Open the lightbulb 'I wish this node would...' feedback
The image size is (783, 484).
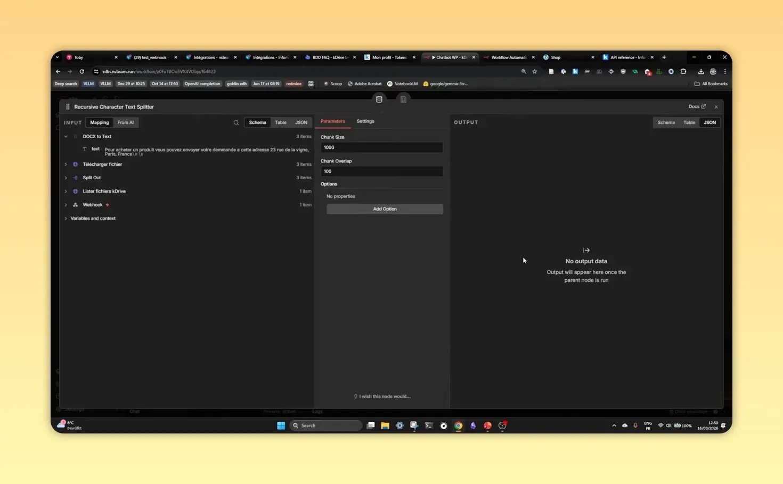382,396
